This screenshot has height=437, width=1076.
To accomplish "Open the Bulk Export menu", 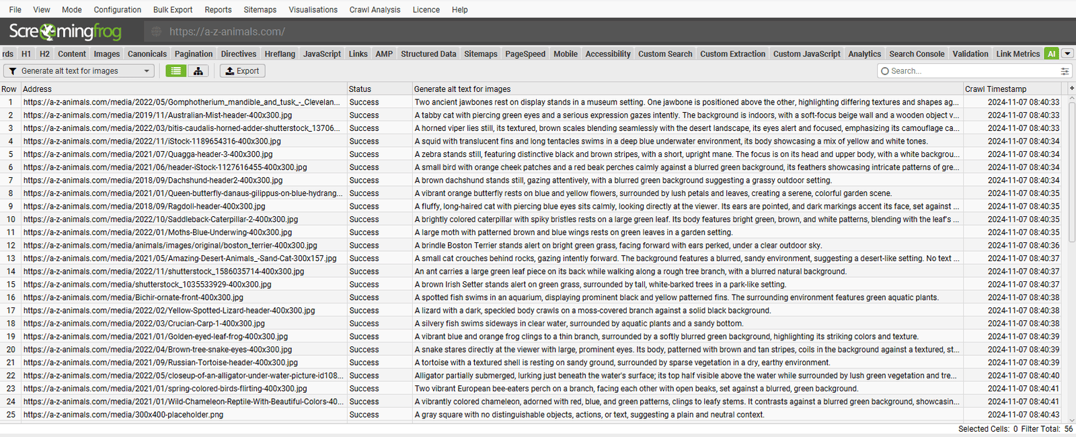I will pos(172,9).
